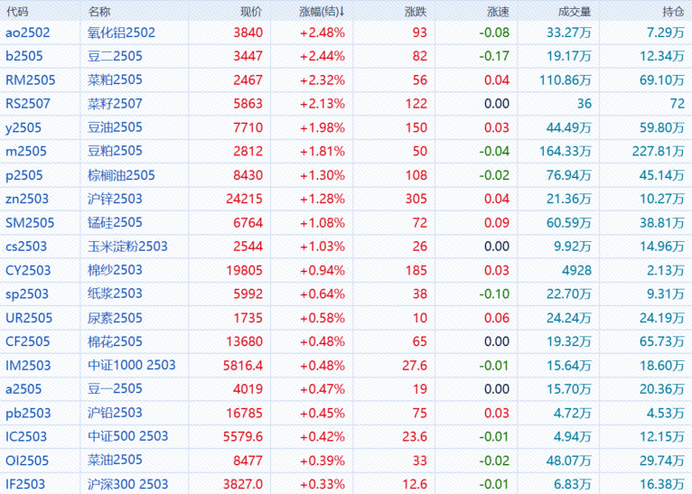The image size is (692, 494).
Task: Sort by the 涨速 column header
Action: click(x=498, y=11)
